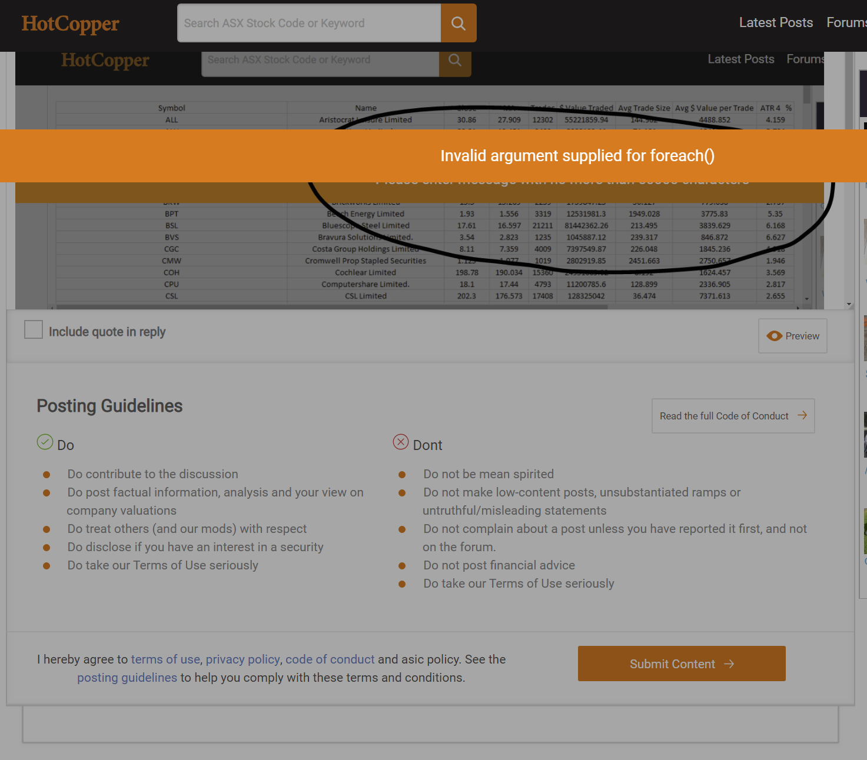867x760 pixels.
Task: Tick the Include quote in reply checkbox
Action: click(34, 329)
